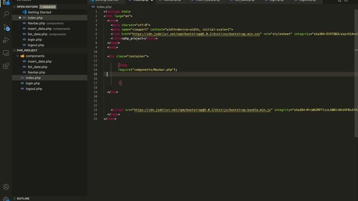This screenshot has width=358, height=201.
Task: Select list_data.php in Open Editors list
Action: (x=37, y=34)
